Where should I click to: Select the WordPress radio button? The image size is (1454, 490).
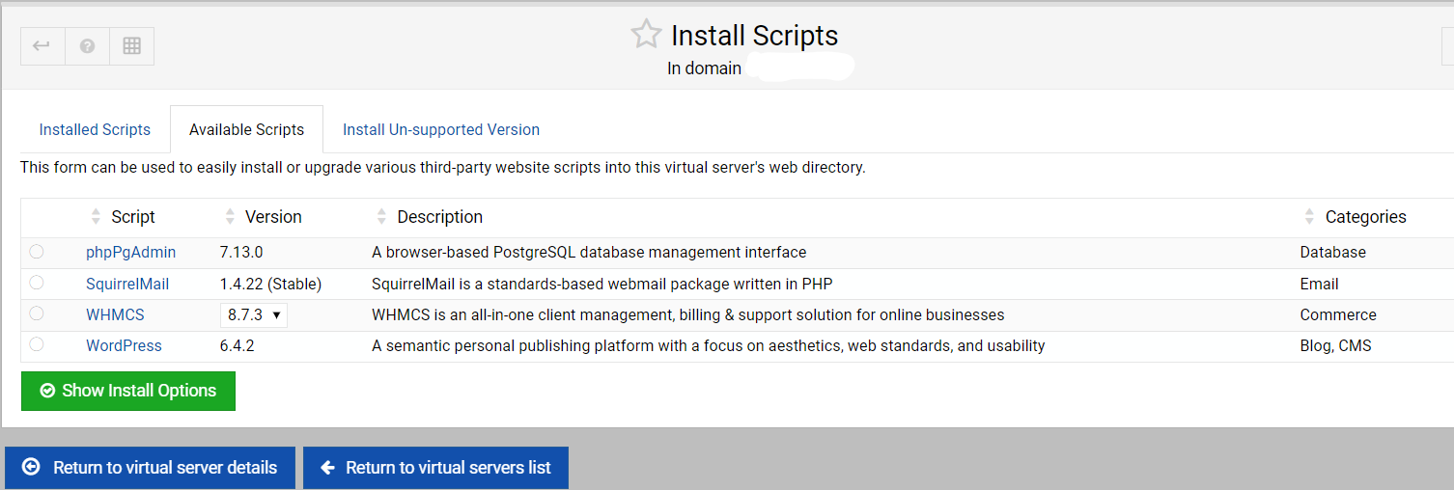[x=37, y=344]
